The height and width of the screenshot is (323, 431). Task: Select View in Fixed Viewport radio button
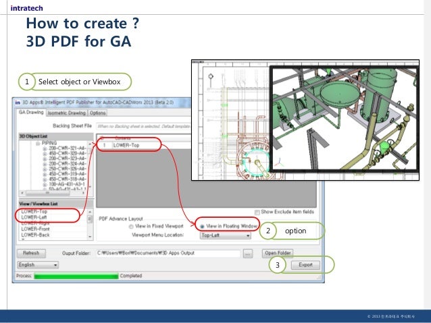(x=131, y=227)
